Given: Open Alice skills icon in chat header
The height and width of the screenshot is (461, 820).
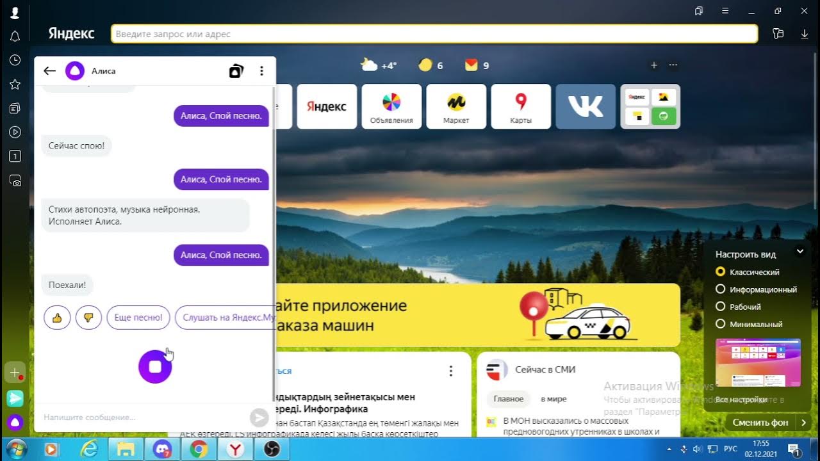Looking at the screenshot, I should pos(236,71).
